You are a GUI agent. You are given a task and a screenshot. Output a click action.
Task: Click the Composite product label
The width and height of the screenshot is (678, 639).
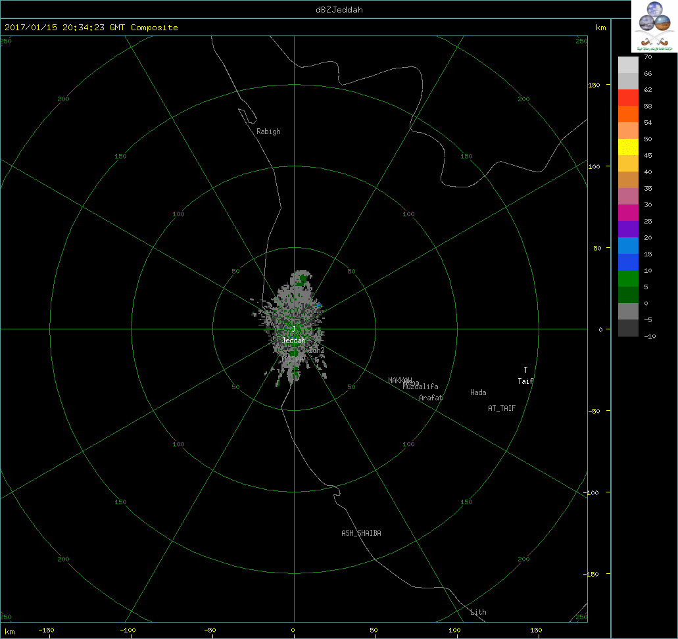click(155, 27)
